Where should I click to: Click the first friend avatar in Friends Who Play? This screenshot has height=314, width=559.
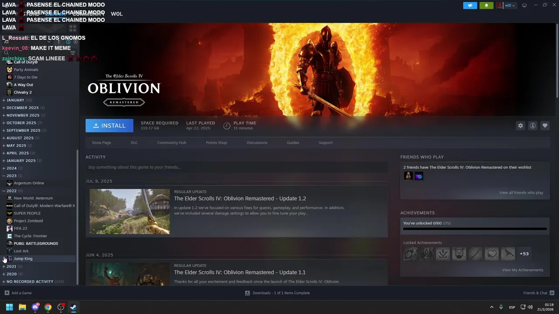coord(408,176)
